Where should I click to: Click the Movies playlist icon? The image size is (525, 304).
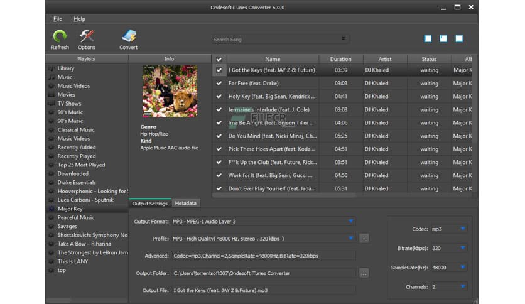(x=51, y=95)
